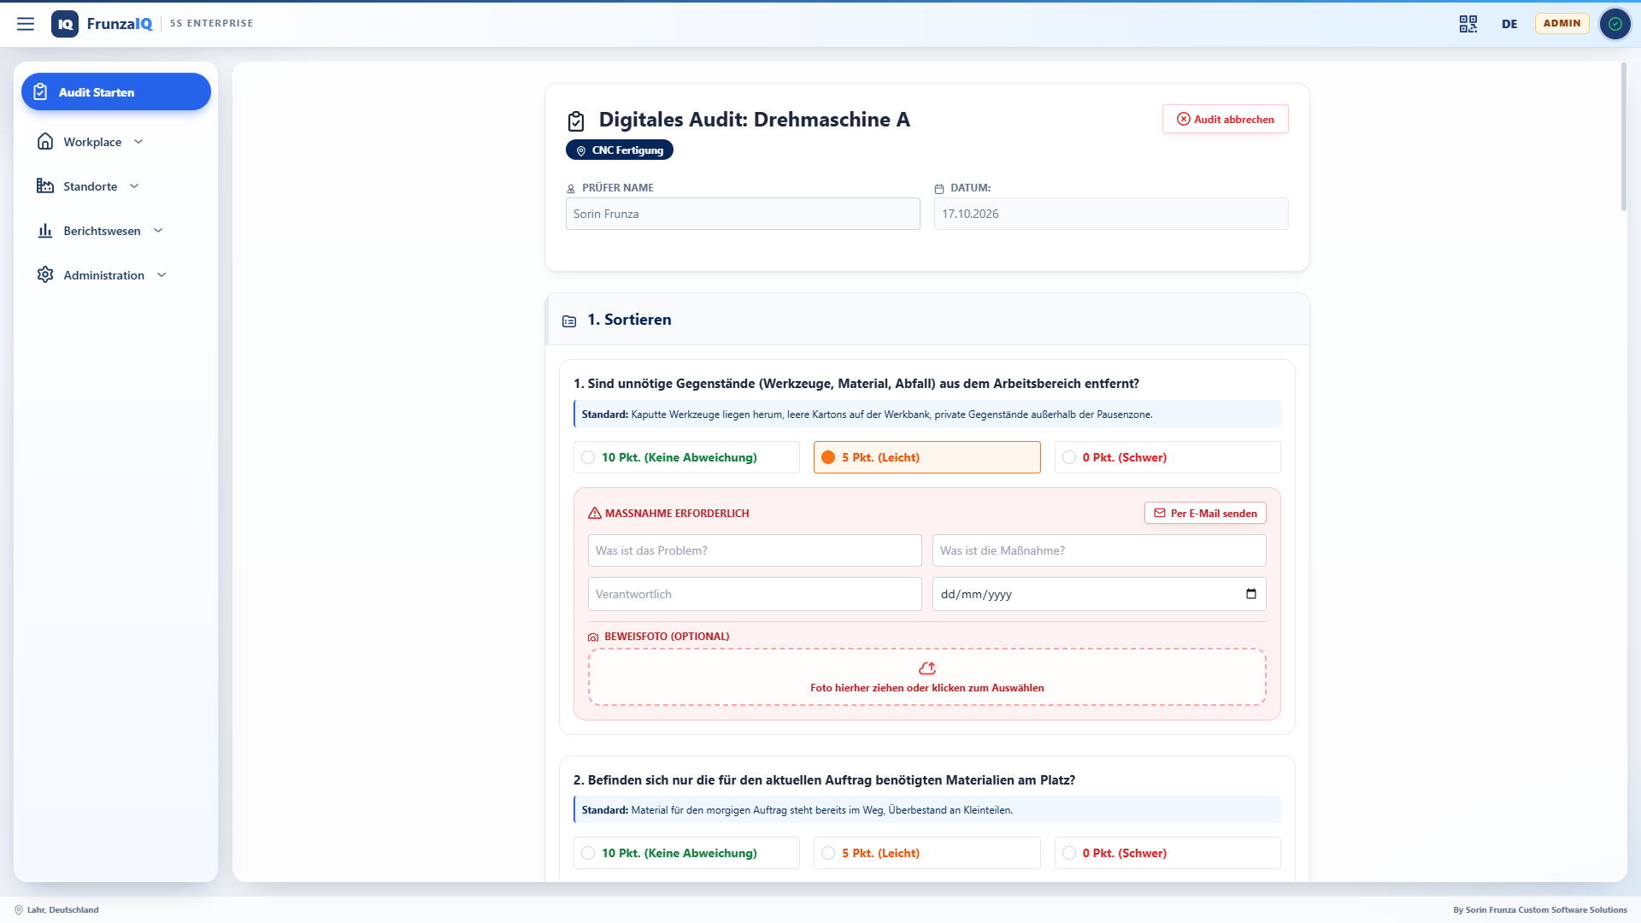1641x923 pixels.
Task: Click the camera icon beside Beweisfoto
Action: pyautogui.click(x=593, y=638)
